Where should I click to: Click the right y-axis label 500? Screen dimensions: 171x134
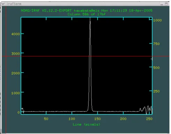click(x=156, y=68)
